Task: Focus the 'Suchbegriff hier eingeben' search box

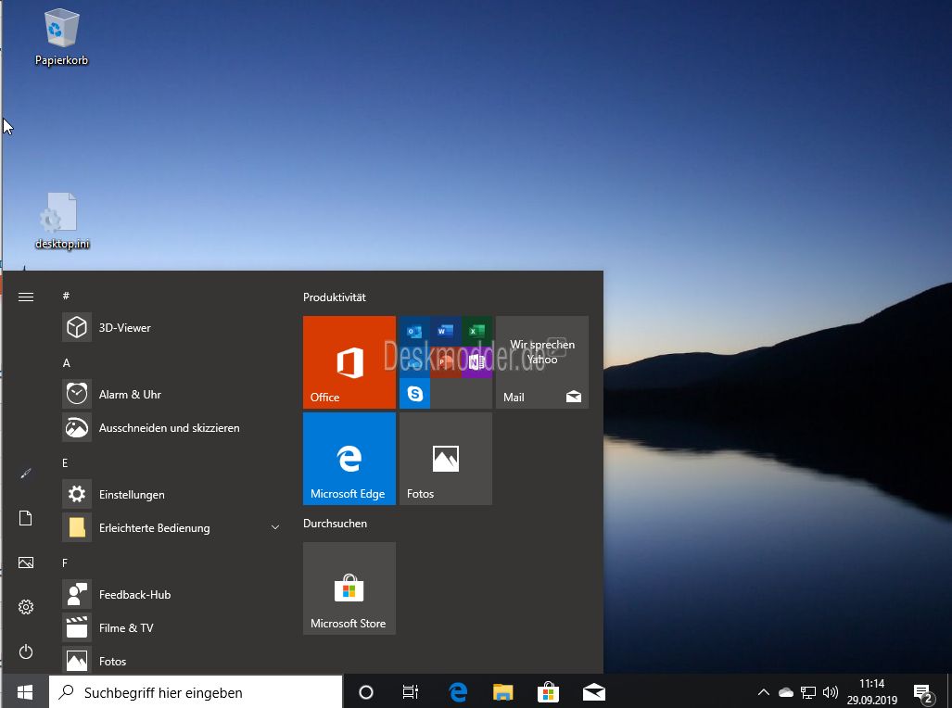Action: coord(196,692)
